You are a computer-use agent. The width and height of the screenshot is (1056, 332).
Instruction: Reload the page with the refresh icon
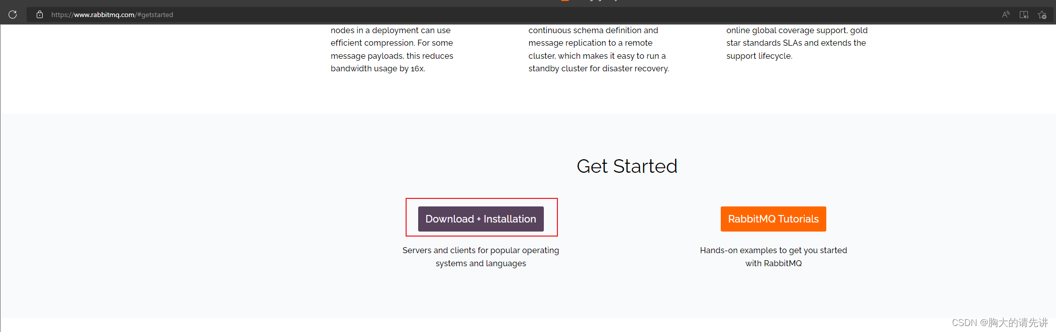coord(13,15)
